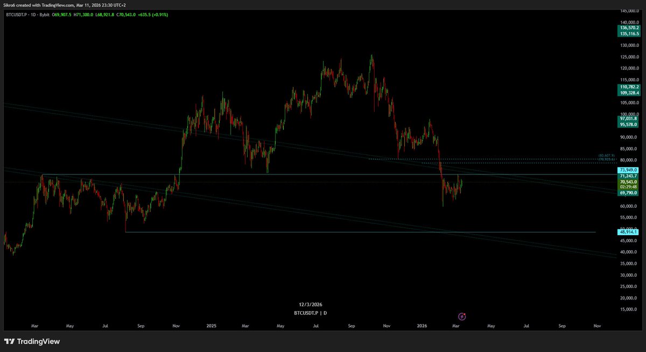Click the 90,000.0 tick on price axis
The height and width of the screenshot is (352, 646).
click(x=629, y=137)
